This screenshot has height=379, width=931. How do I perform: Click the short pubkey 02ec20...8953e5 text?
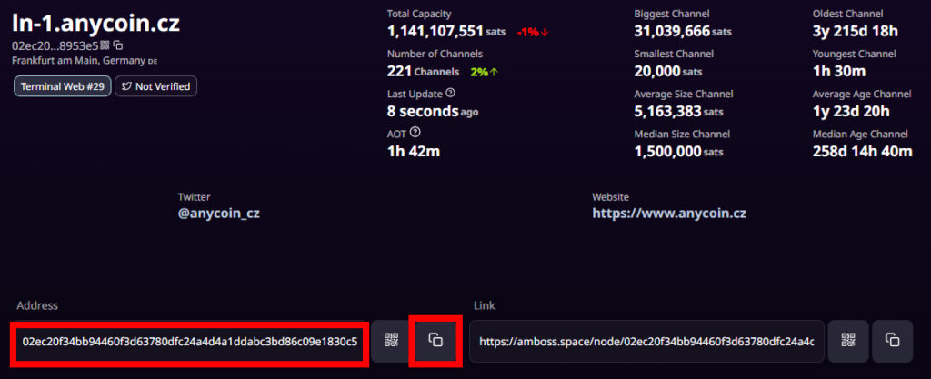pyautogui.click(x=55, y=45)
